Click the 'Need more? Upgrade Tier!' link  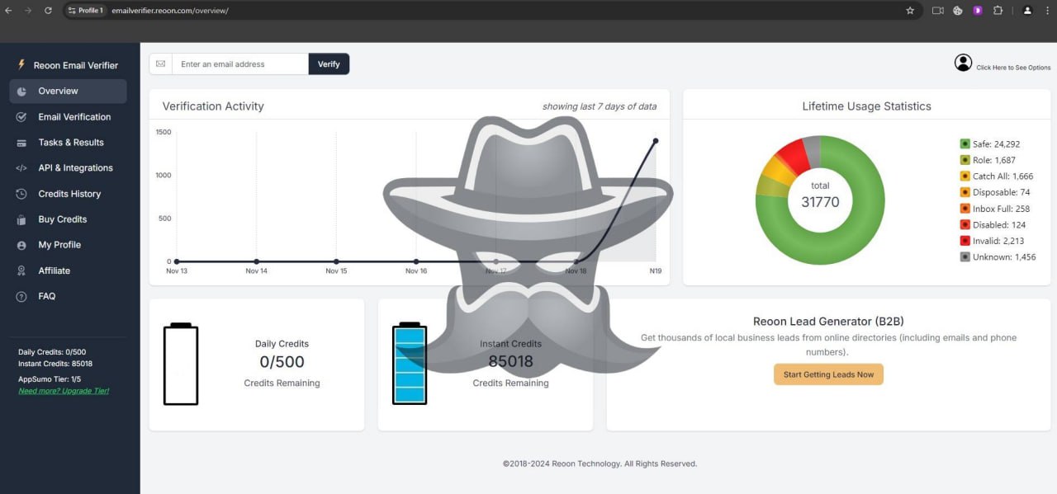point(64,391)
